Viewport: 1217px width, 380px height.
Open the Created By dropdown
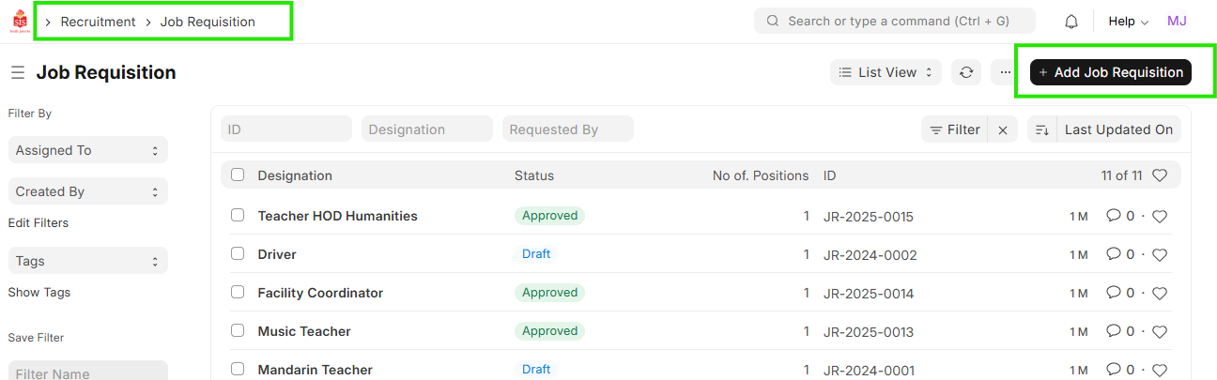tap(87, 191)
